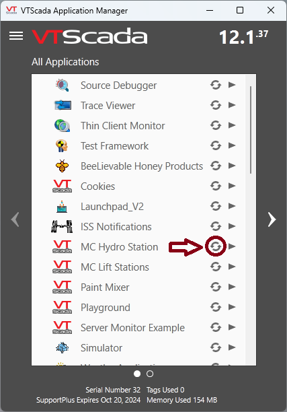Select the Server Monitor Example name
287x412 pixels.
click(132, 328)
